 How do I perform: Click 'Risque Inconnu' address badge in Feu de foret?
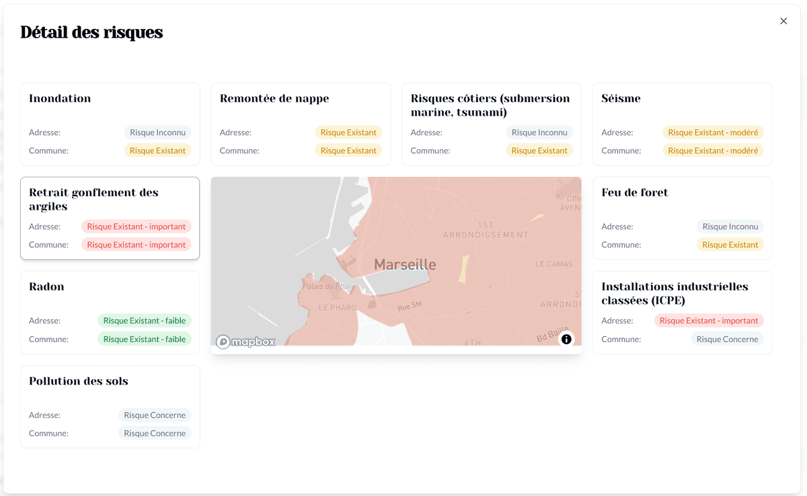coord(730,226)
